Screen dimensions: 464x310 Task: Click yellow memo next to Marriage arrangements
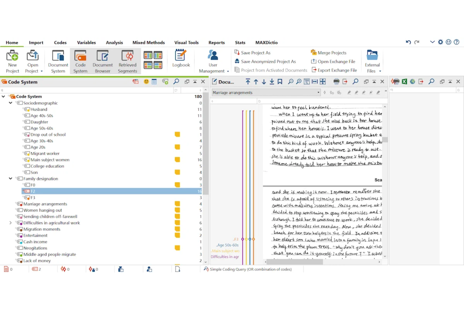177,204
